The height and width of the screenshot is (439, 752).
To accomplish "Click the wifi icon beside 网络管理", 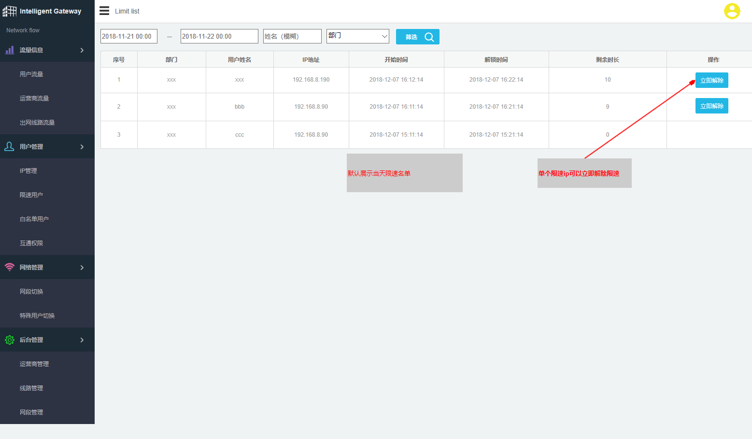I will tap(9, 267).
